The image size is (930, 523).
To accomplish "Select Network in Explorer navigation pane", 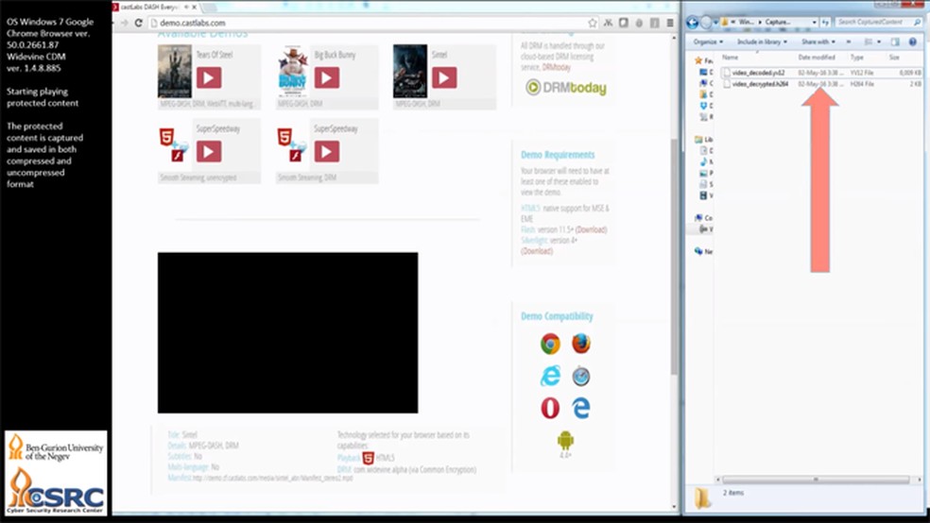I will [704, 252].
